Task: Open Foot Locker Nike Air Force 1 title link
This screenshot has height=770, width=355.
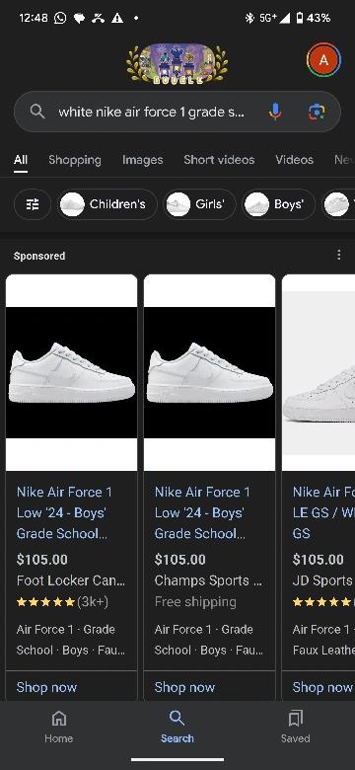Action: pos(64,512)
